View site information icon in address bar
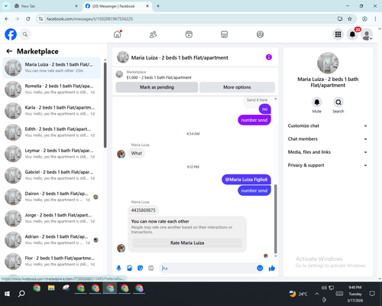Viewport: 382px width, 306px height. pos(40,18)
